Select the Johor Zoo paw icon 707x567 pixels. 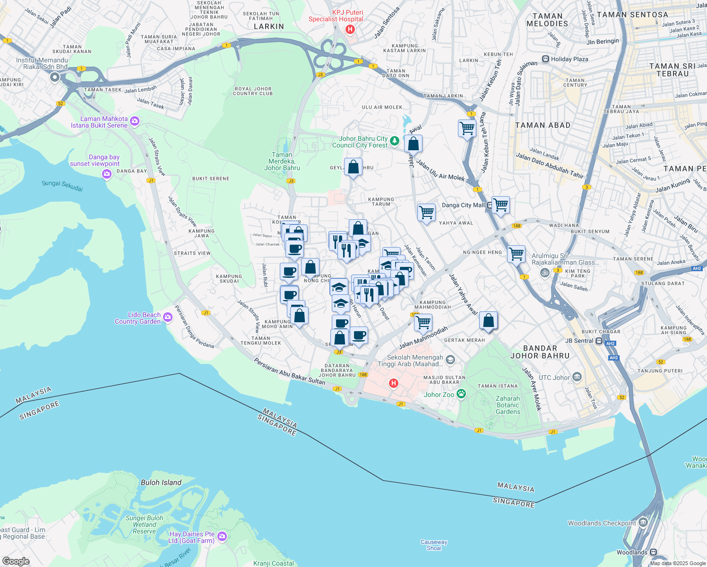point(461,394)
